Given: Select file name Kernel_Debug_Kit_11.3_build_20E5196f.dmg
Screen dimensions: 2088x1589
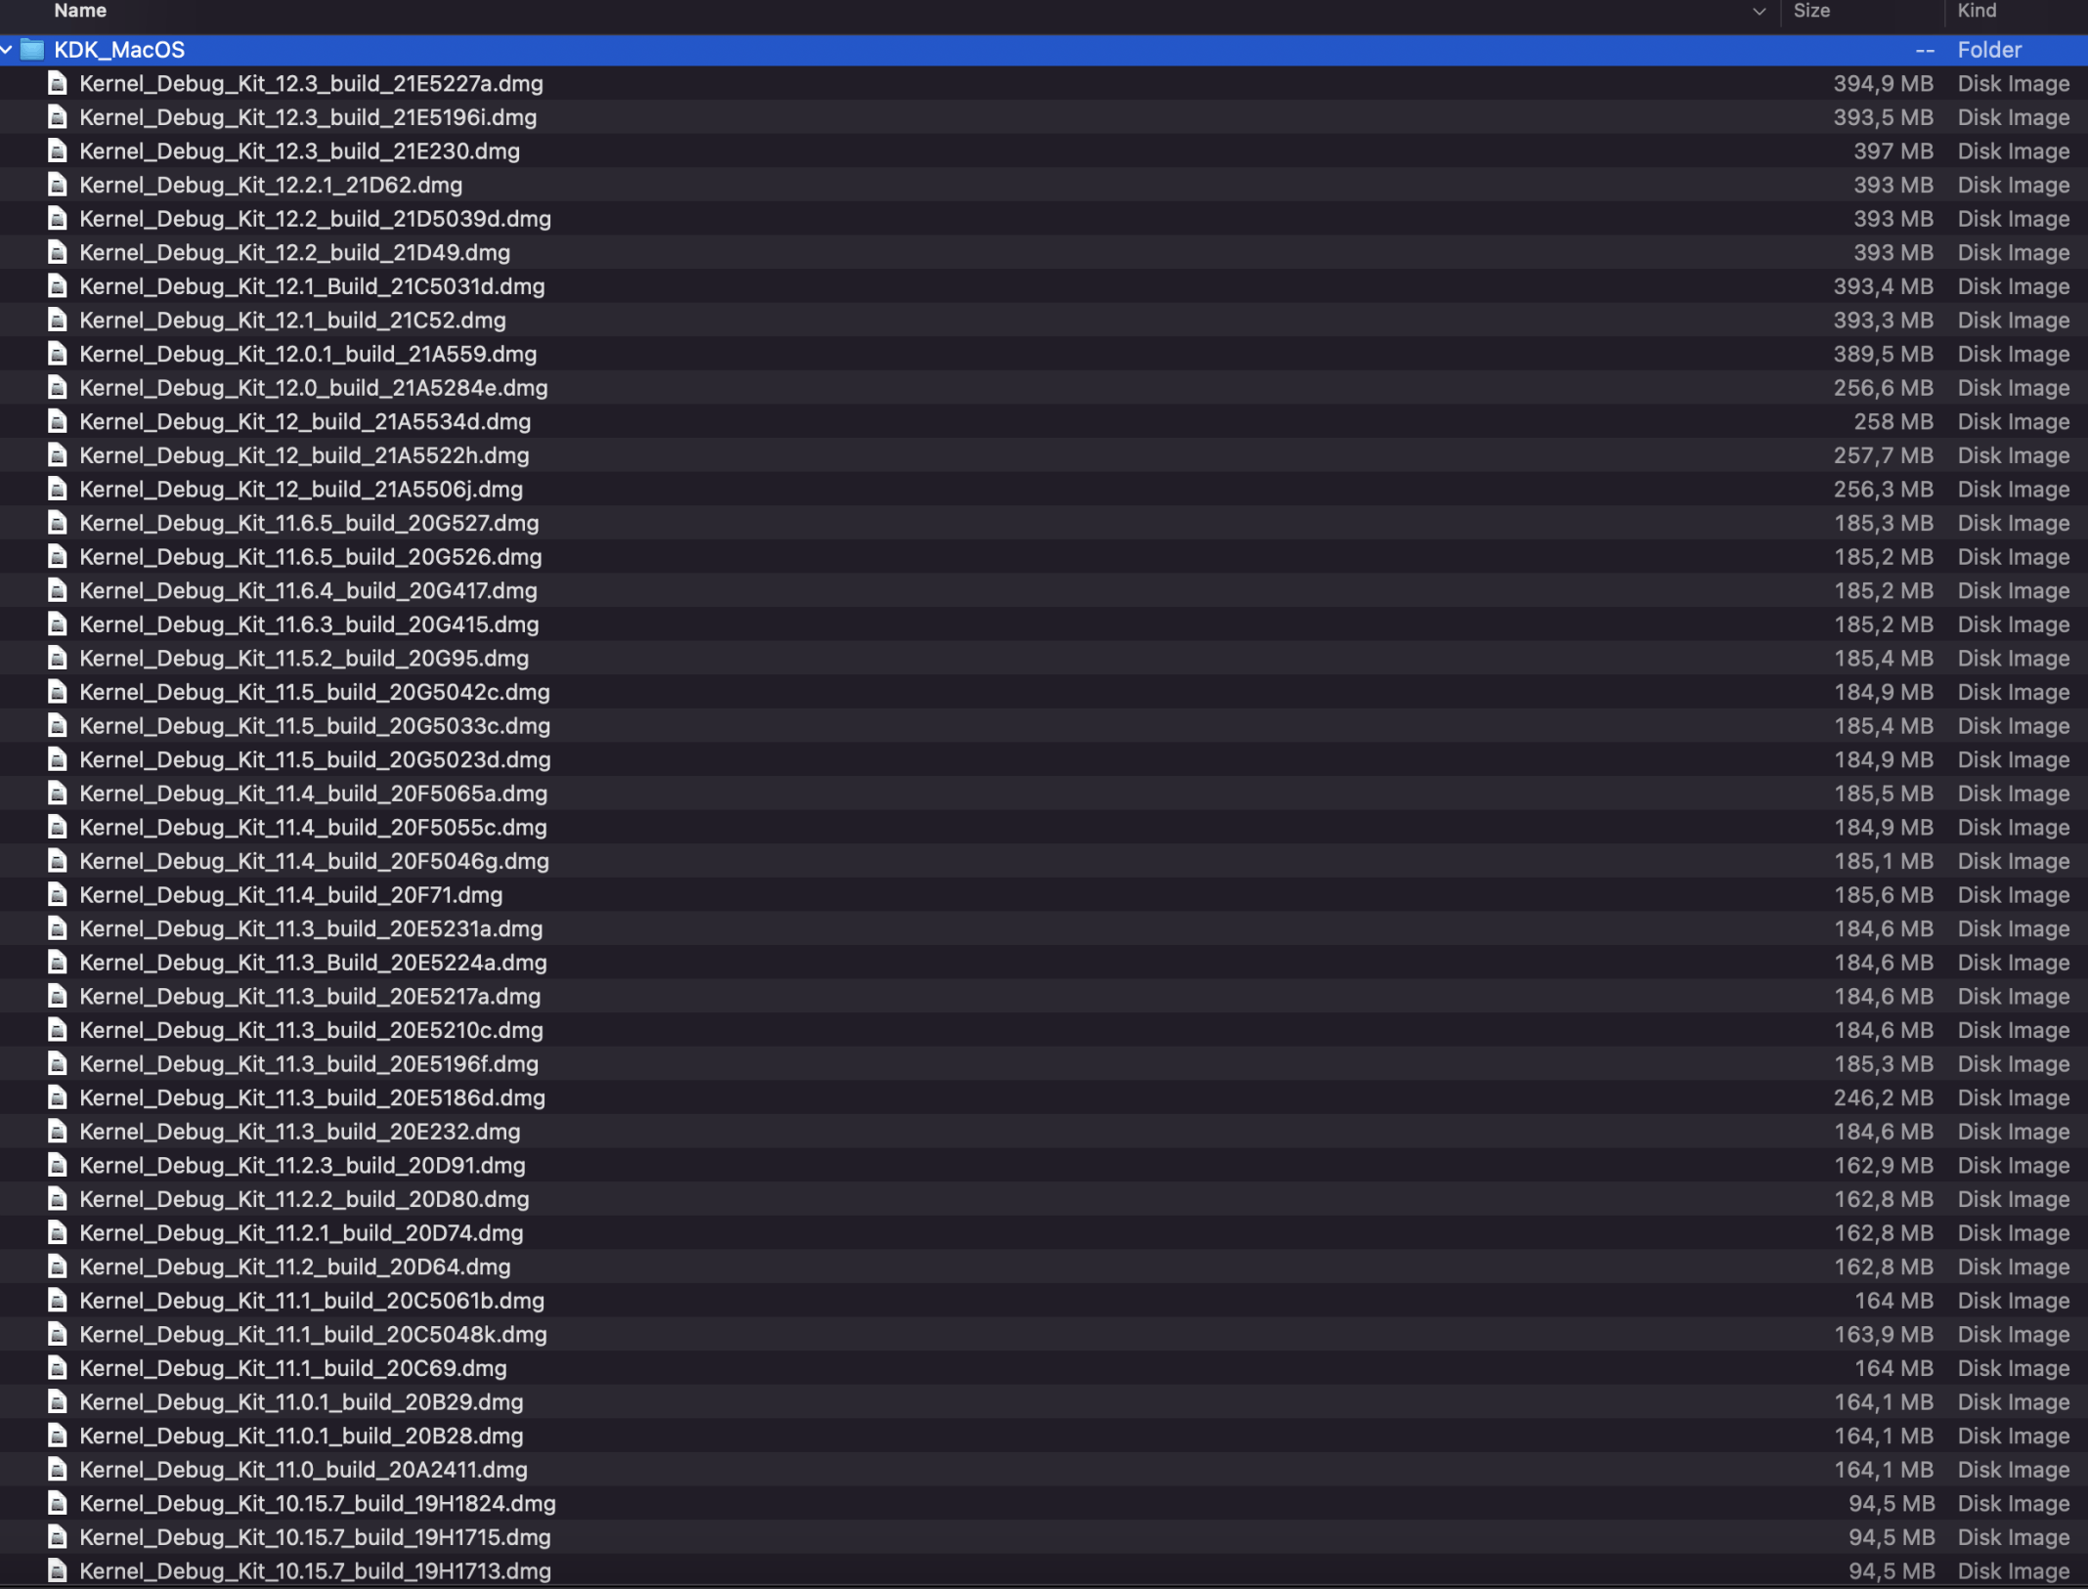Looking at the screenshot, I should (x=309, y=1064).
